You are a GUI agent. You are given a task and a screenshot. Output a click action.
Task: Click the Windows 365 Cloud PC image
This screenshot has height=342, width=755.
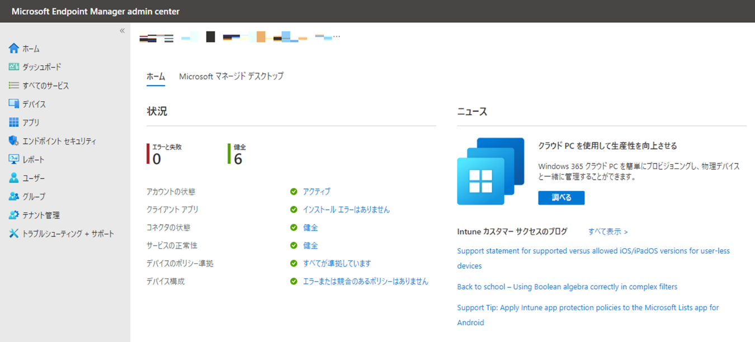[490, 171]
